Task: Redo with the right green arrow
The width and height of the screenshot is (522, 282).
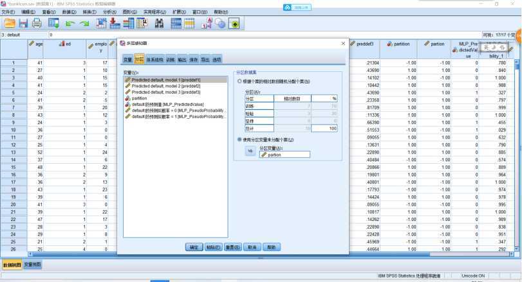Action: [84, 24]
